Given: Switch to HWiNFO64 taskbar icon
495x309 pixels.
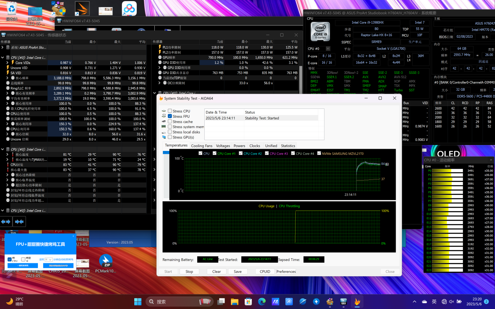Looking at the screenshot, I should coord(343,302).
